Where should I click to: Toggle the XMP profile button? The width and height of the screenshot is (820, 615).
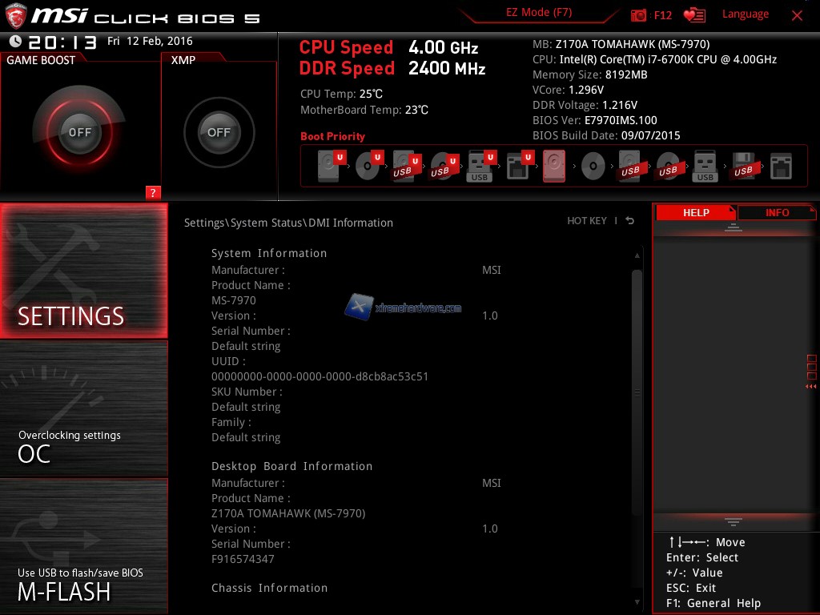click(219, 132)
